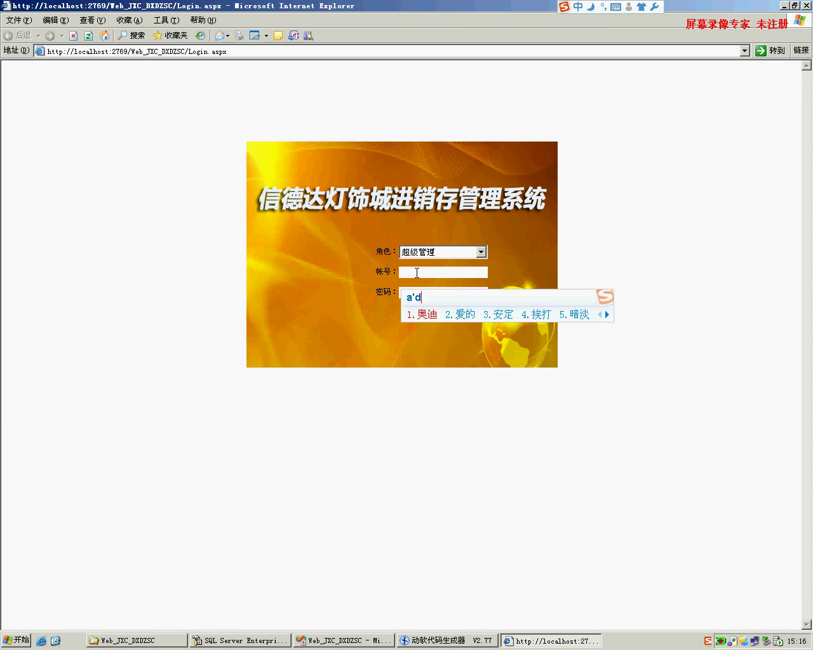Image resolution: width=813 pixels, height=650 pixels.
Task: Open Sogou IME soft keyboard icon
Action: [615, 7]
